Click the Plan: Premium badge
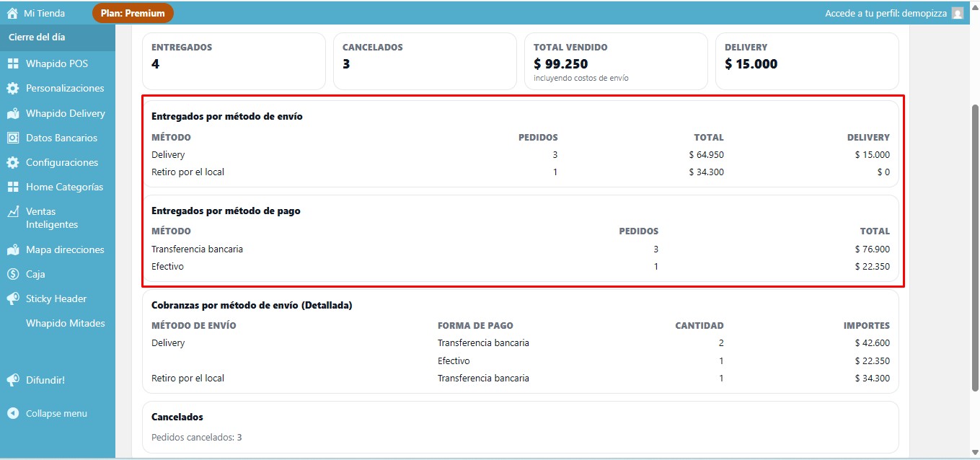Image resolution: width=980 pixels, height=460 pixels. [133, 13]
